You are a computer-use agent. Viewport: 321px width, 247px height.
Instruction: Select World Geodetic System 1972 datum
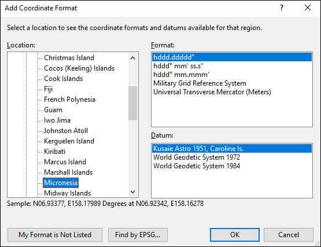tap(232, 157)
